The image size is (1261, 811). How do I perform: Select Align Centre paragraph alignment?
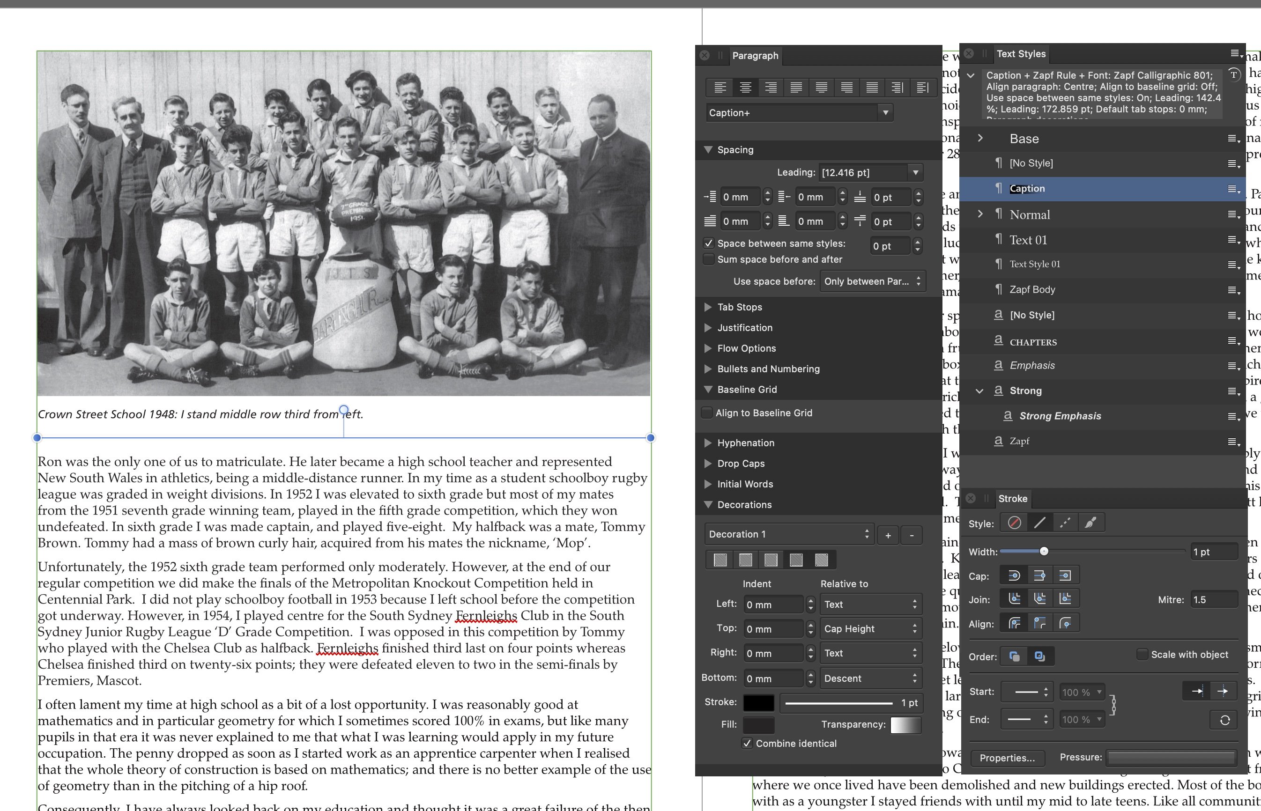745,88
